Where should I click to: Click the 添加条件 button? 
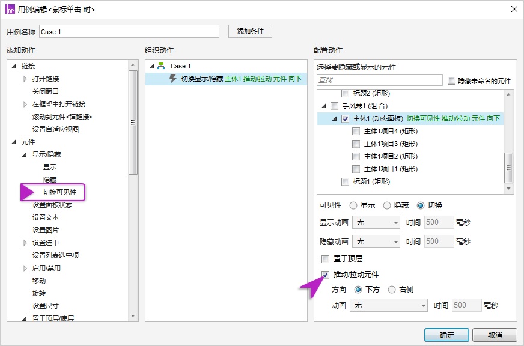point(251,31)
